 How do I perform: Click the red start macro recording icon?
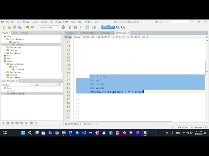pos(136,37)
